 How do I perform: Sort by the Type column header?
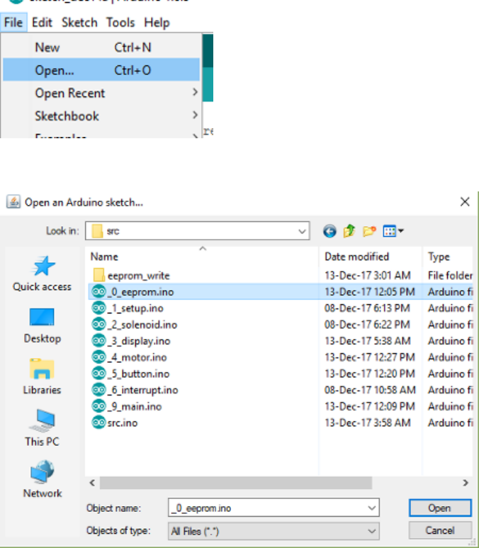click(448, 257)
